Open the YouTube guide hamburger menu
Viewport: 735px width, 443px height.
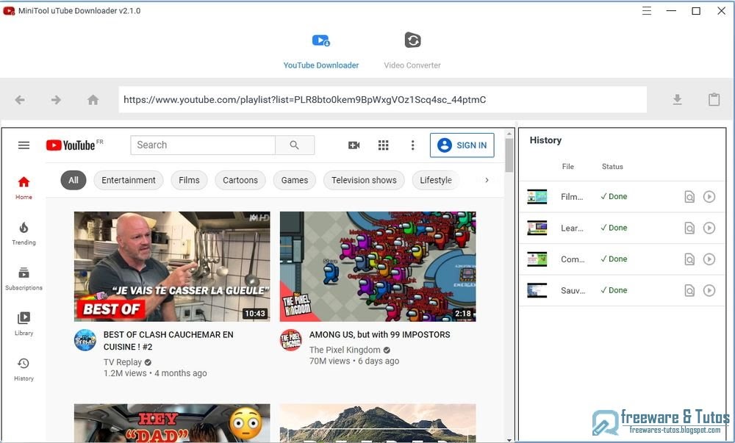[24, 145]
